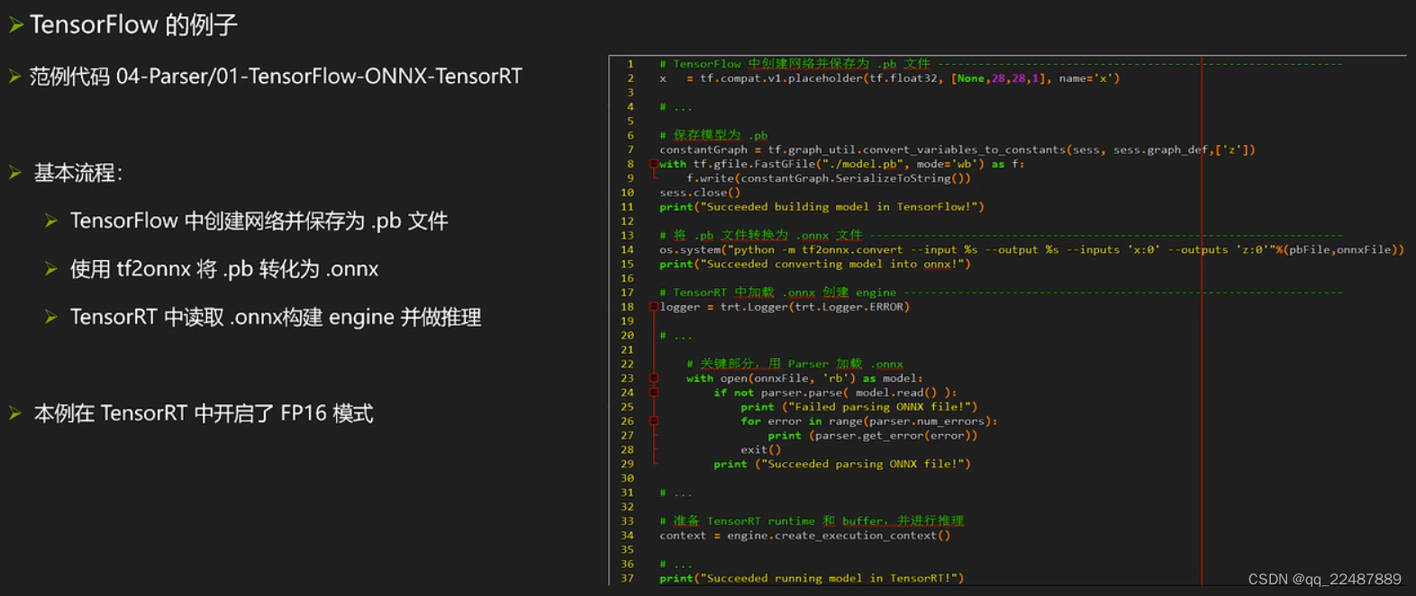Viewport: 1416px width, 596px height.
Task: Click the code line 'x = tf.compat.v1.placeholder'
Action: (889, 78)
